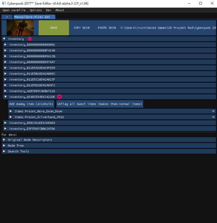Click Add dummy item (alcohol6) button
217x223 pixels.
pyautogui.click(x=31, y=104)
